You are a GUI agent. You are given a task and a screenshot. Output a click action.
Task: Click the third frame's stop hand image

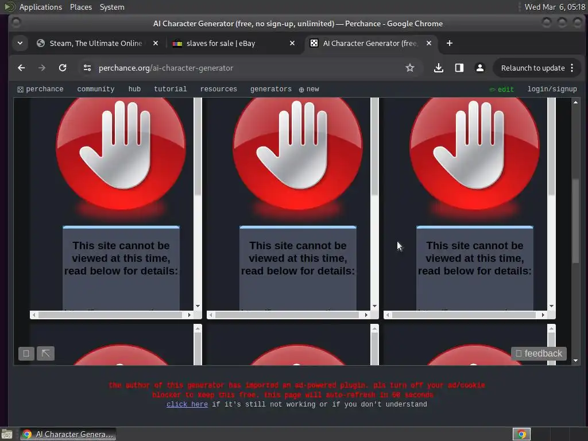click(x=474, y=154)
